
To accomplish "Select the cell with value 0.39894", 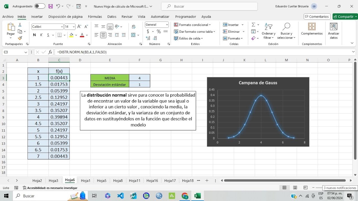I will click(59, 117).
